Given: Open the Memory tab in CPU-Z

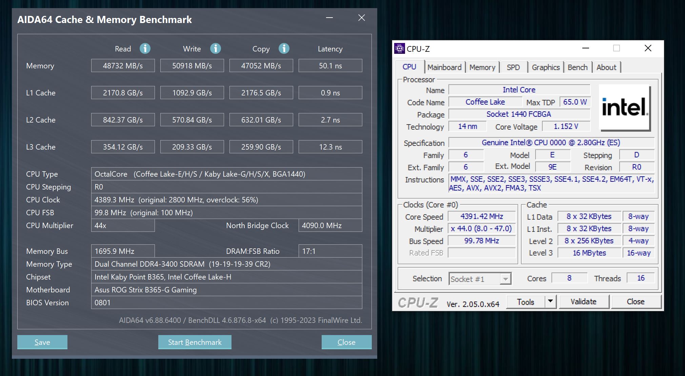Looking at the screenshot, I should 482,67.
